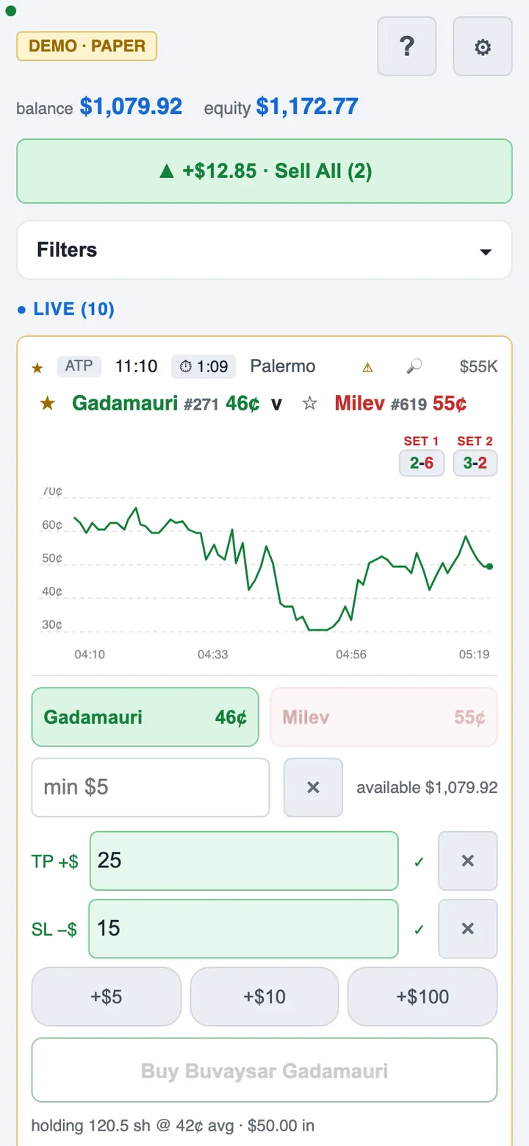Click the warning triangle icon
Viewport: 529px width, 1146px height.
pos(368,367)
